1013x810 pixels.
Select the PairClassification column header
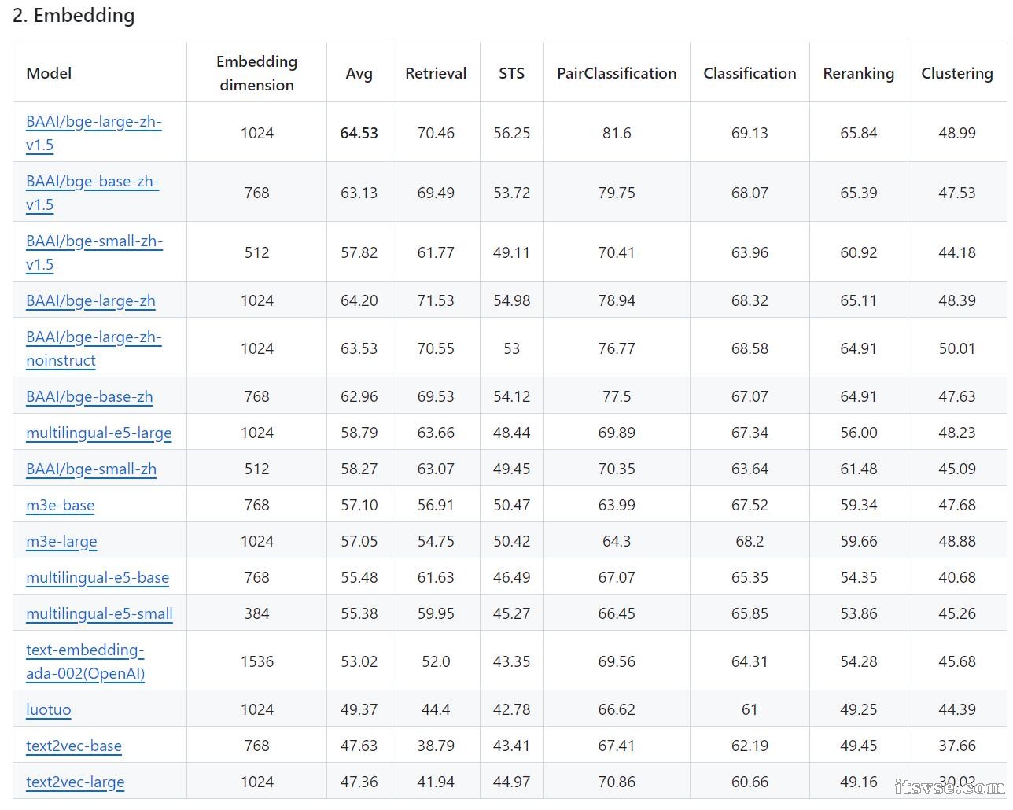617,73
